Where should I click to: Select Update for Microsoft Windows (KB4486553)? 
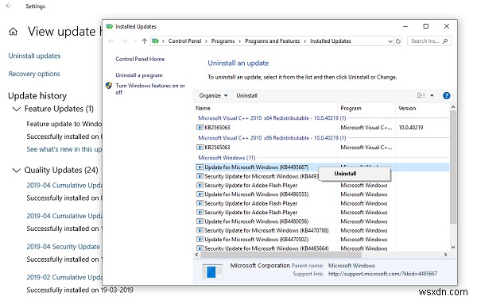point(257,194)
